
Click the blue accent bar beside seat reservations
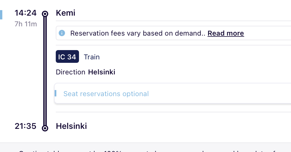[x=55, y=93]
